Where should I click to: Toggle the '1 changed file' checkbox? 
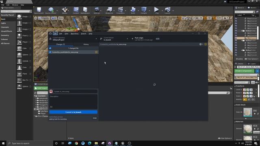click(x=50, y=48)
